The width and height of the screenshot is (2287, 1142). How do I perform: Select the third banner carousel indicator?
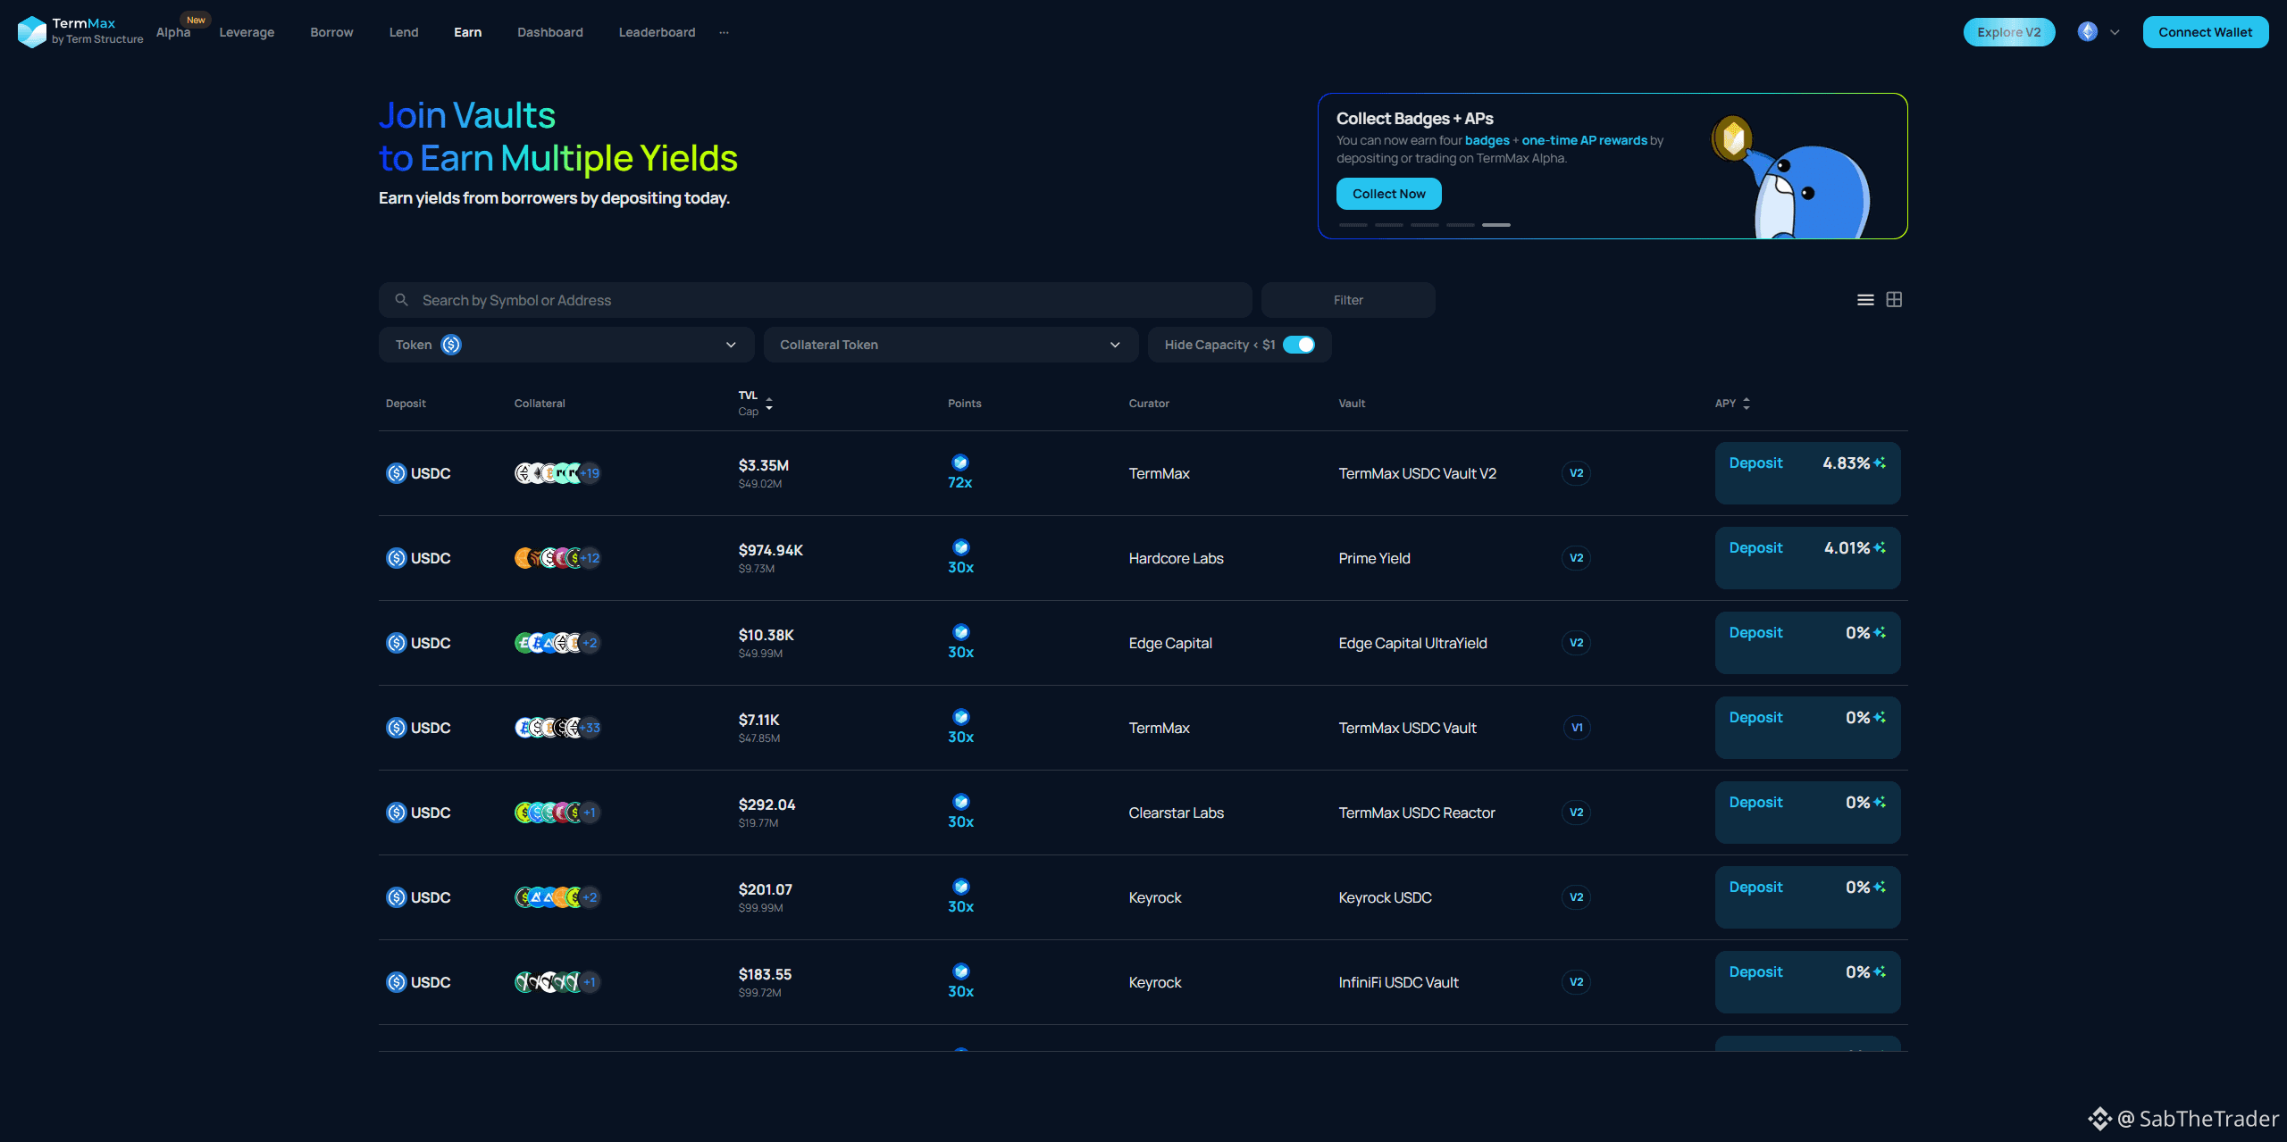pyautogui.click(x=1424, y=225)
